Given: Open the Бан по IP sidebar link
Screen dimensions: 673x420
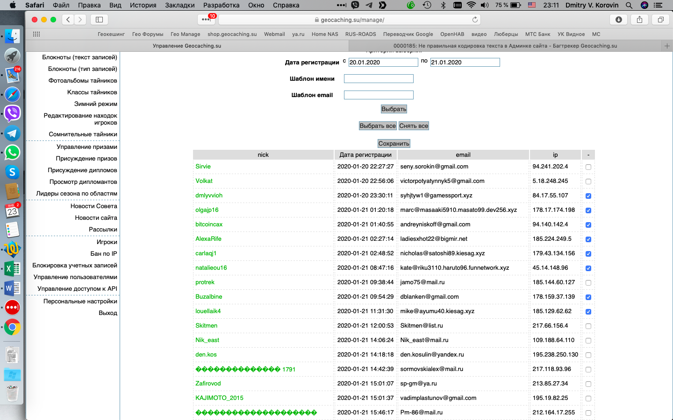Looking at the screenshot, I should point(103,254).
